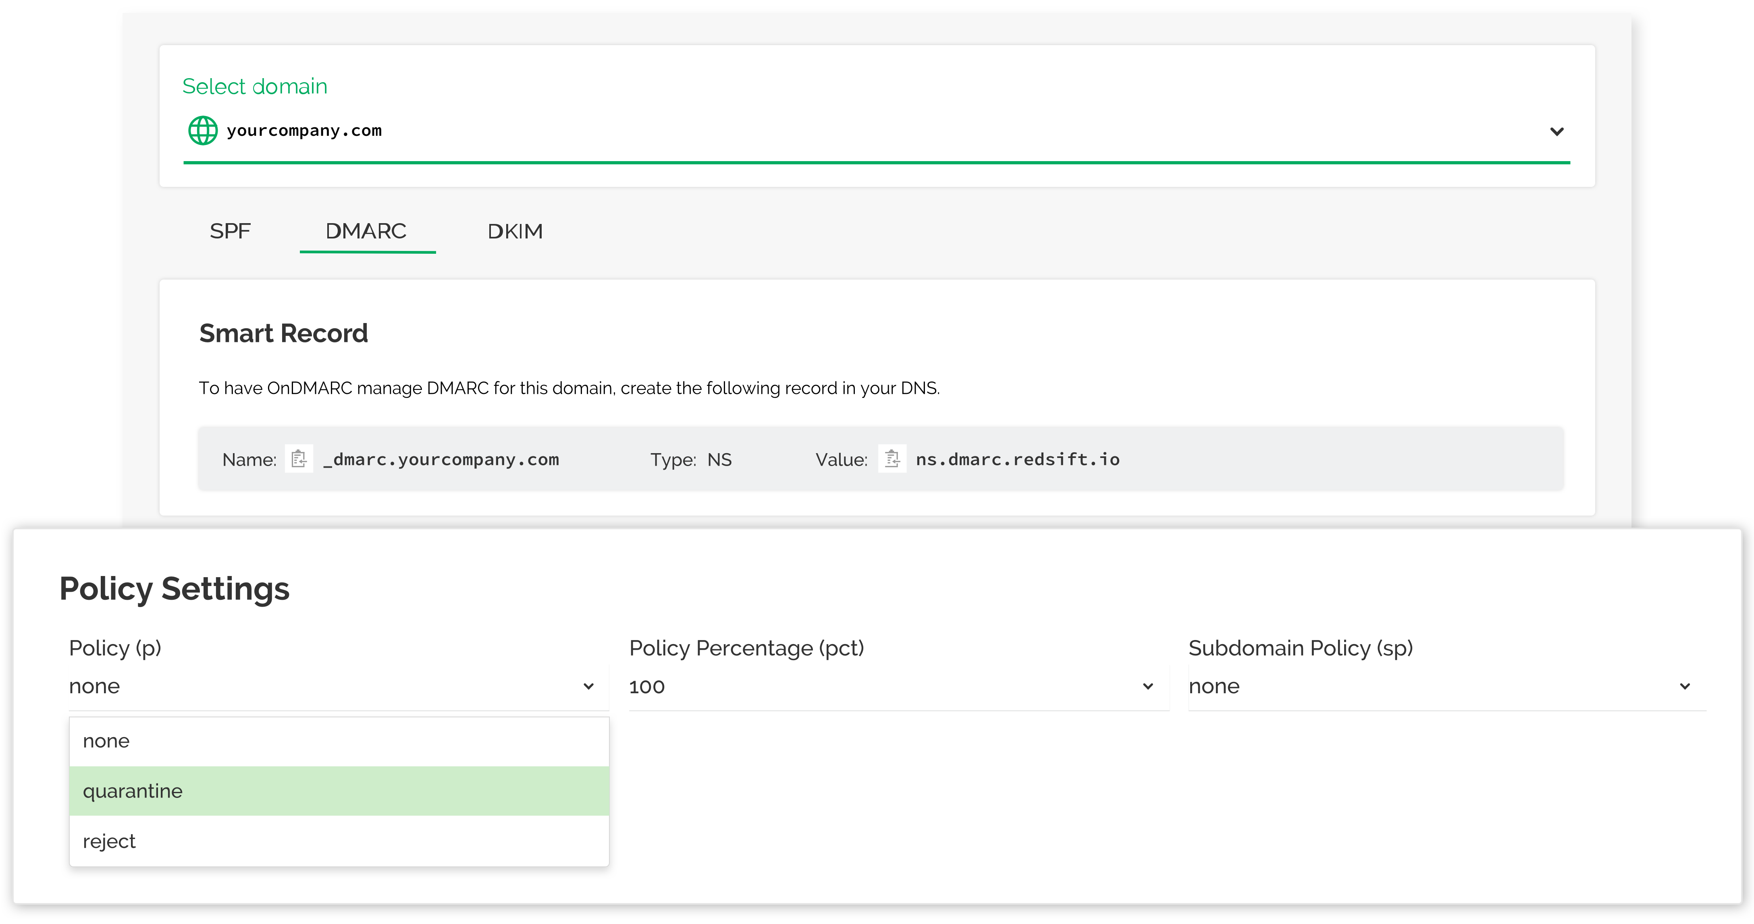
Task: Expand the Select domain dropdown chevron
Action: [1557, 131]
